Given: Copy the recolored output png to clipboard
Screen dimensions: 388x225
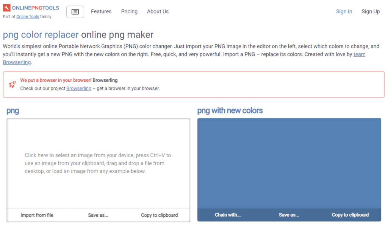Looking at the screenshot, I should pos(350,215).
